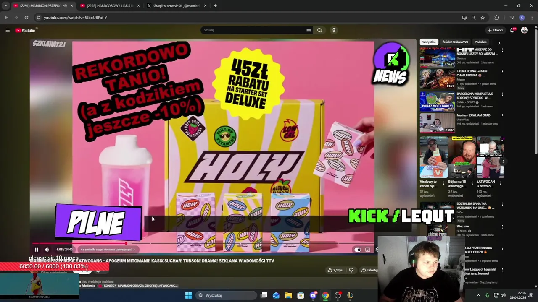Viewport: 538px width, 302px height.
Task: Pause the video
Action: tap(37, 250)
